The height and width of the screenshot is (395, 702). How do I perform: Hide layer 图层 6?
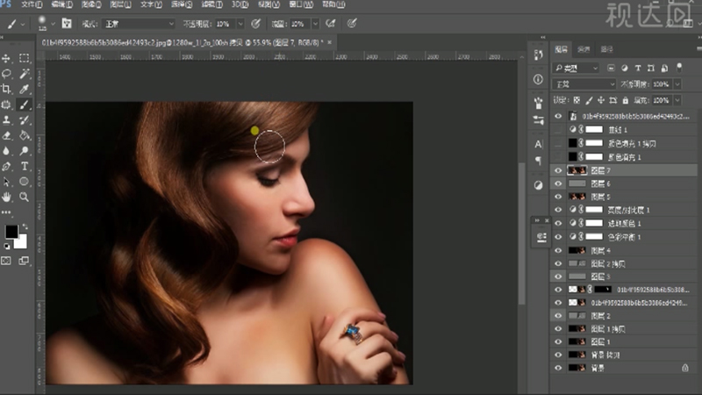click(558, 183)
